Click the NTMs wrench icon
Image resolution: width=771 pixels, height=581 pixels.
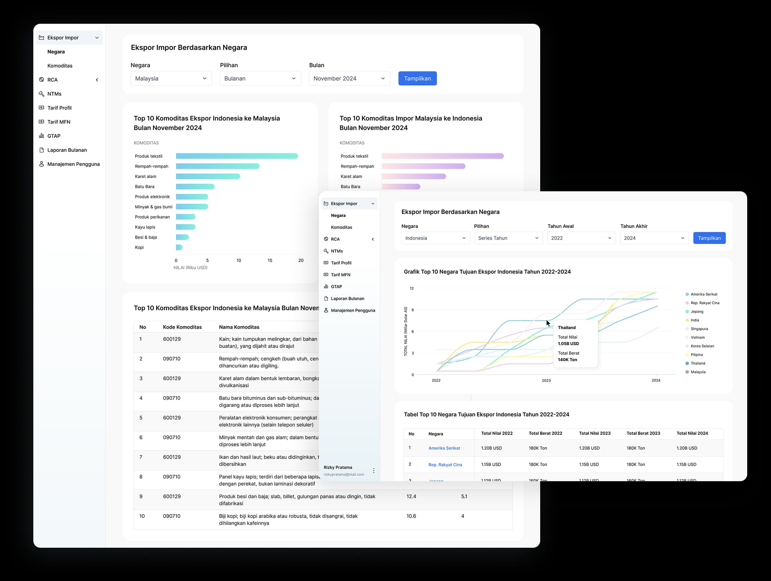(42, 94)
